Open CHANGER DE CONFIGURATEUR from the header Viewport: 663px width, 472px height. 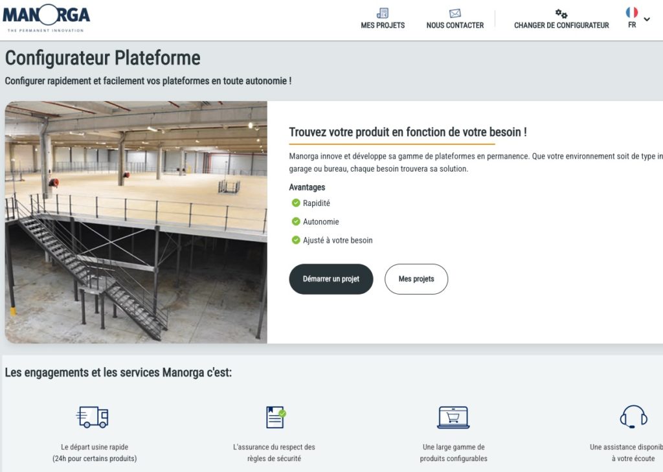[x=561, y=27]
